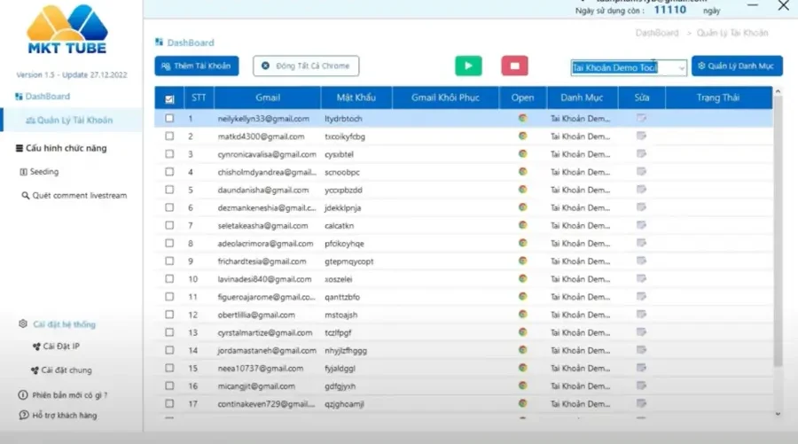
Task: Open Cài Đặt IP settings
Action: pyautogui.click(x=56, y=347)
